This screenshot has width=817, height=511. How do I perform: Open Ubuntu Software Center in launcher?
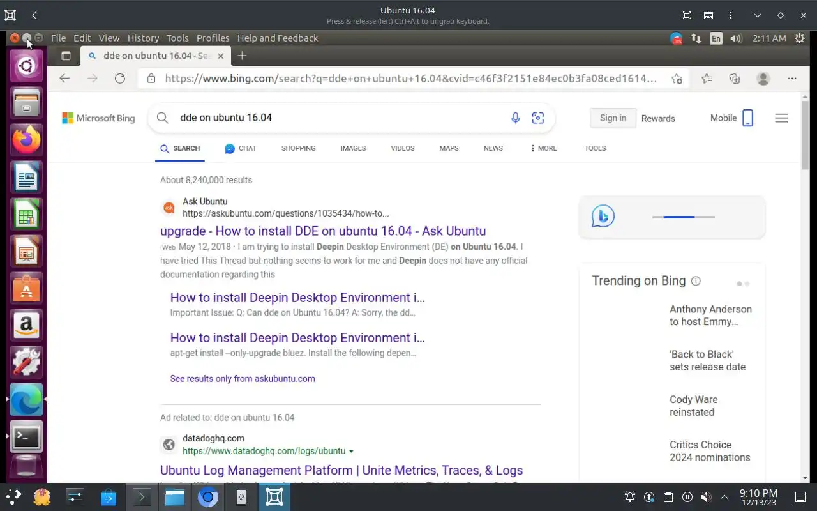(x=26, y=288)
